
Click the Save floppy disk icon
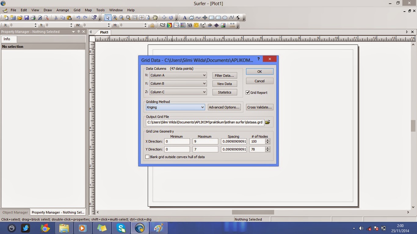[26, 18]
